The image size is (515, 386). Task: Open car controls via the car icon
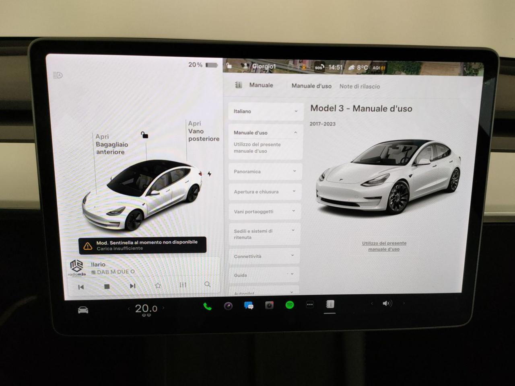coord(83,310)
